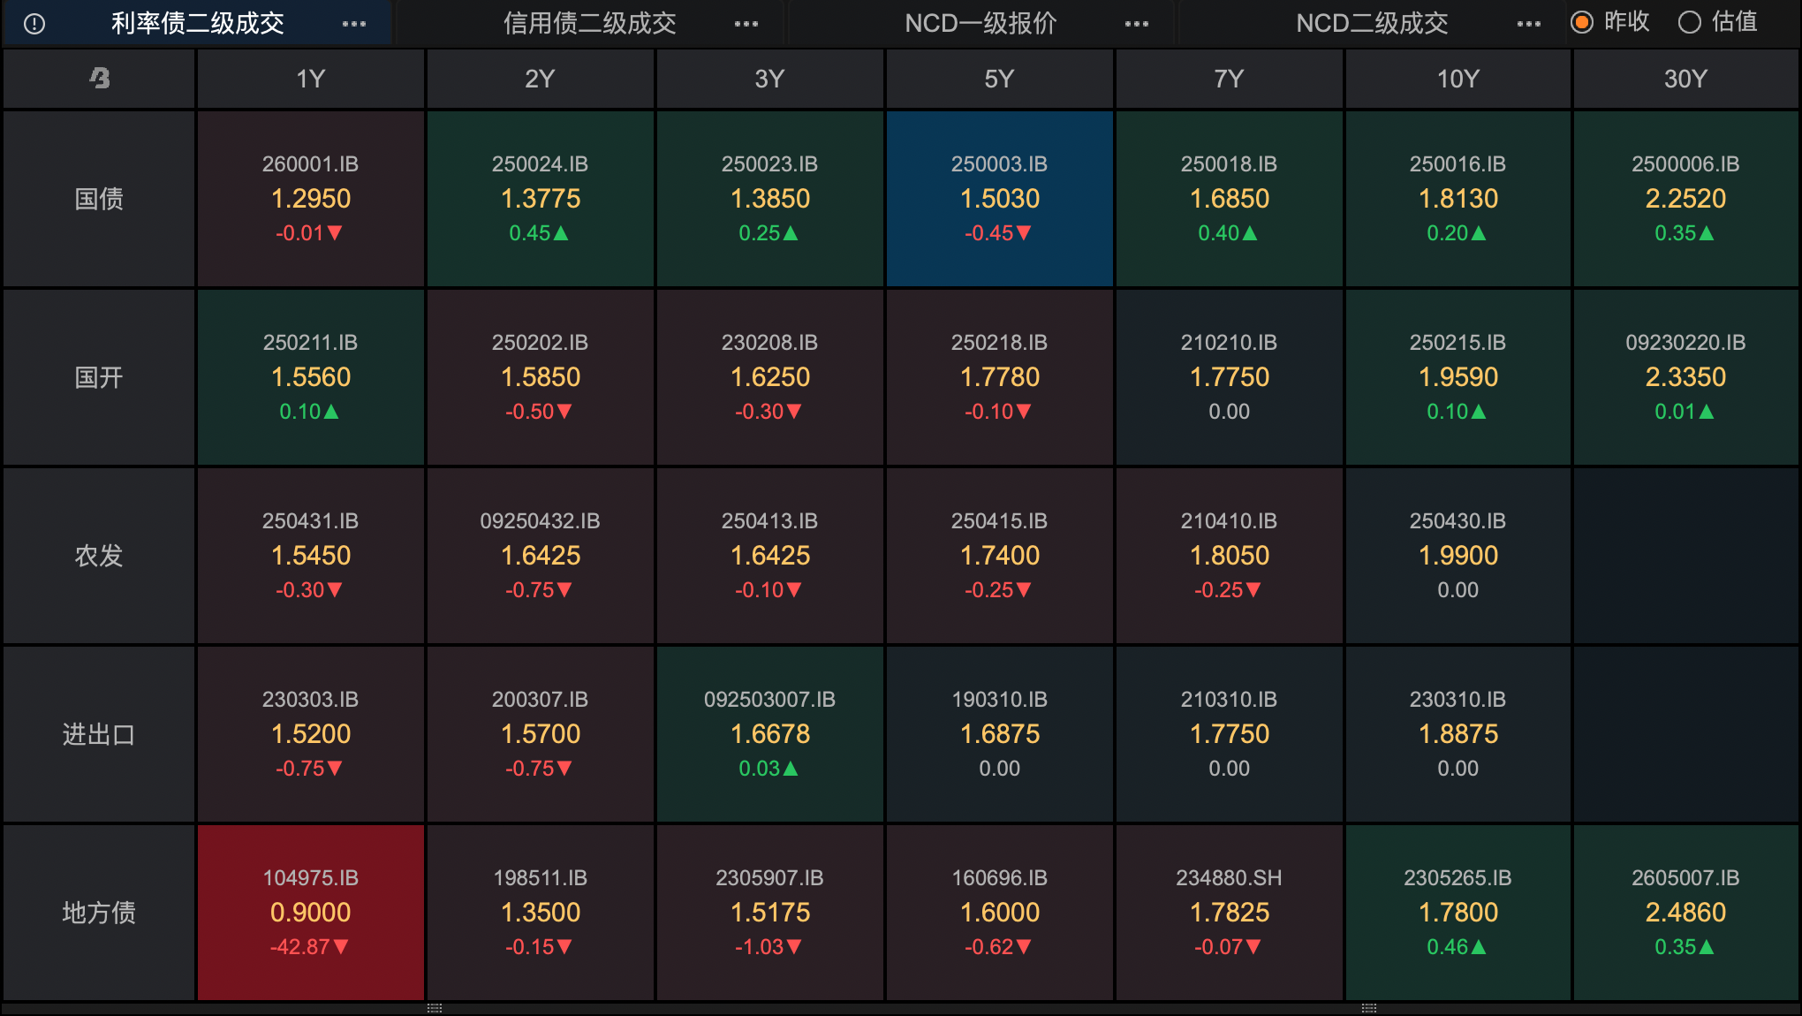Open more options for the 信用债二级成交 tab
Viewport: 1802px width, 1016px height.
point(746,24)
